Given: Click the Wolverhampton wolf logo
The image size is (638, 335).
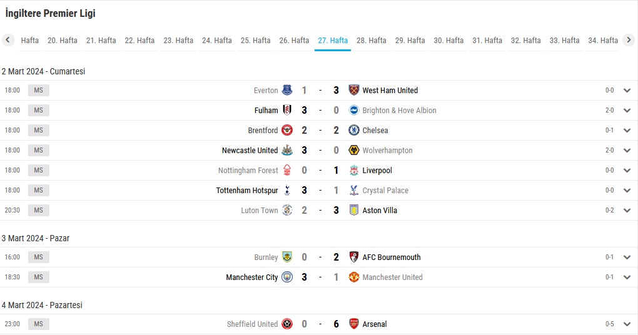Looking at the screenshot, I should click(354, 150).
